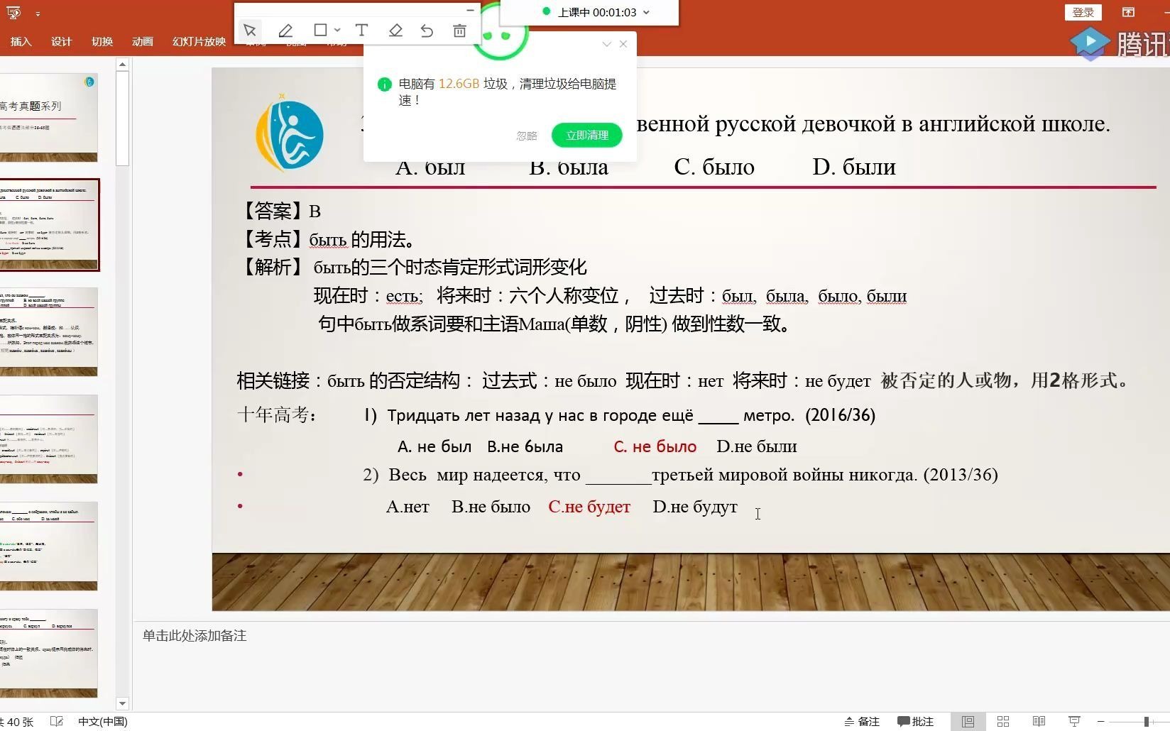
Task: Open the quick access toolbar customize dropdown
Action: 37,13
